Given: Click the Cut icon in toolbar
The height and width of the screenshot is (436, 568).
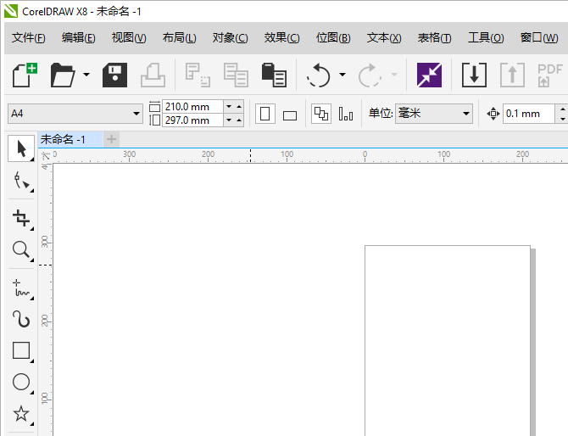Looking at the screenshot, I should point(198,75).
